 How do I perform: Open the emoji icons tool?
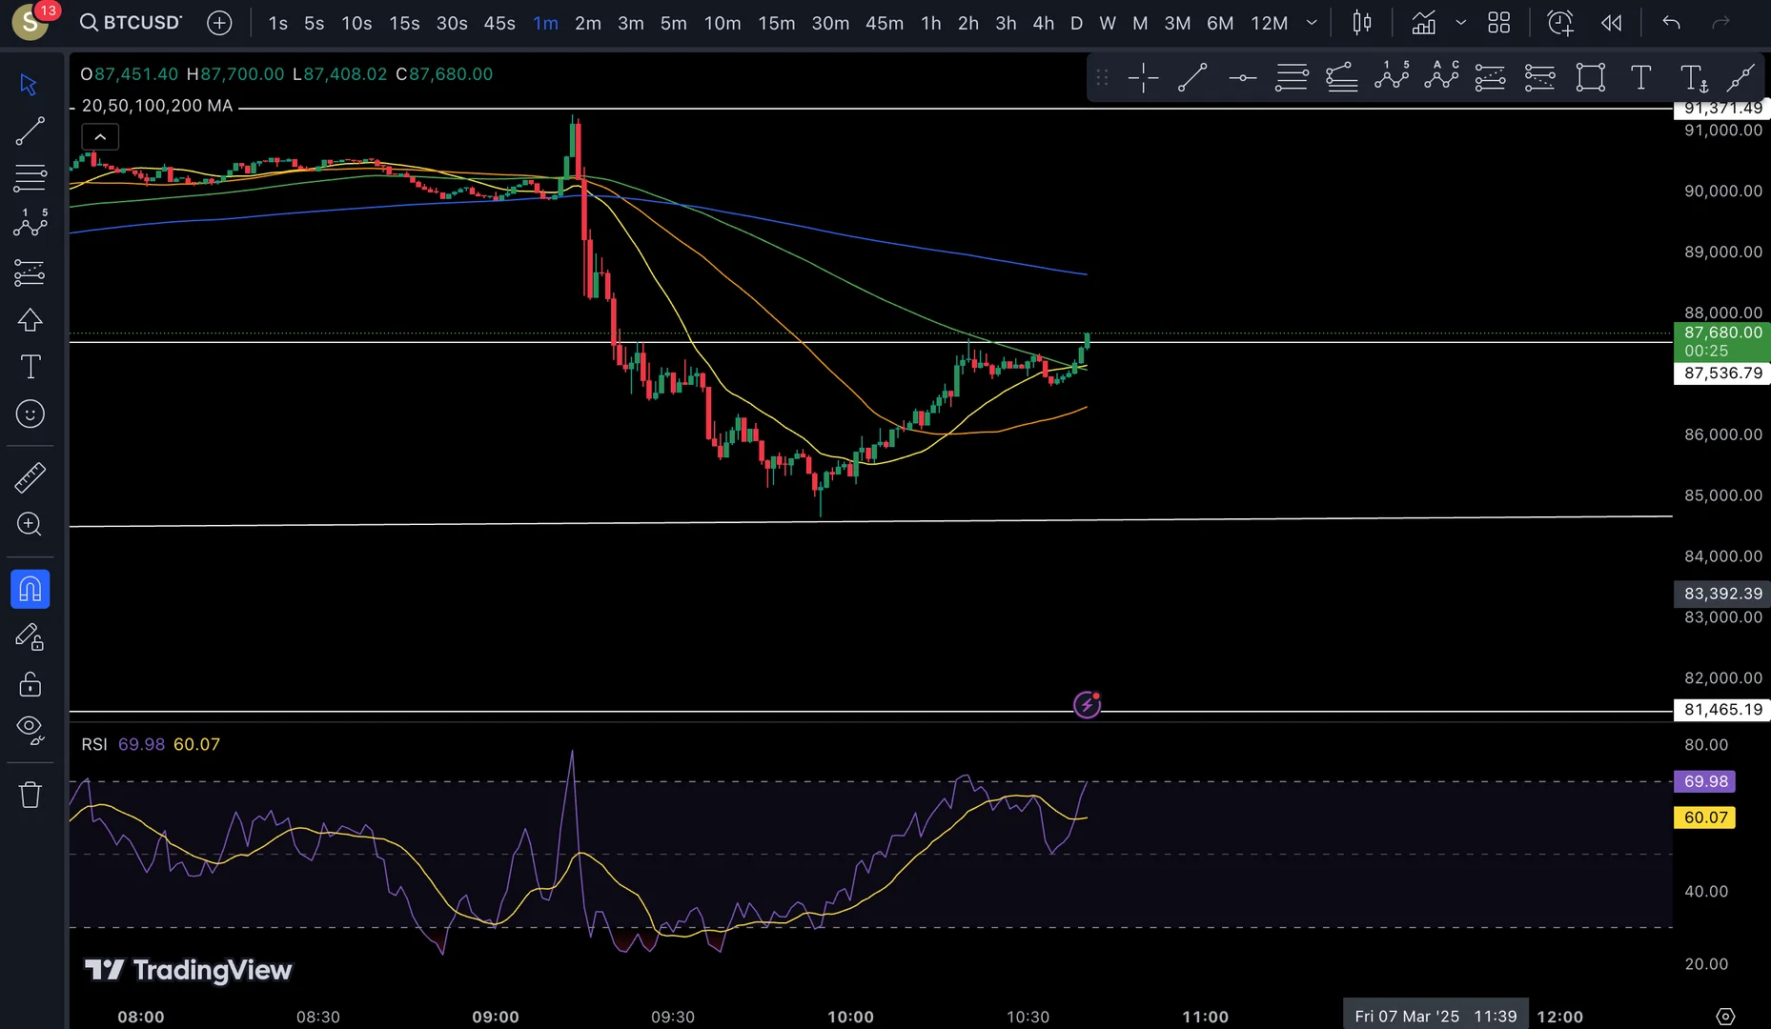point(30,414)
